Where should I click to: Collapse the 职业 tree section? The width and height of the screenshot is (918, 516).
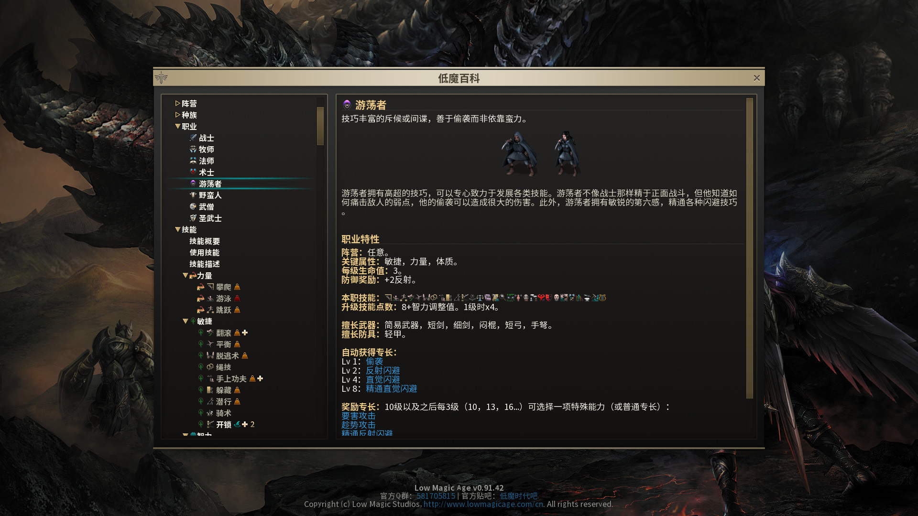(x=177, y=127)
